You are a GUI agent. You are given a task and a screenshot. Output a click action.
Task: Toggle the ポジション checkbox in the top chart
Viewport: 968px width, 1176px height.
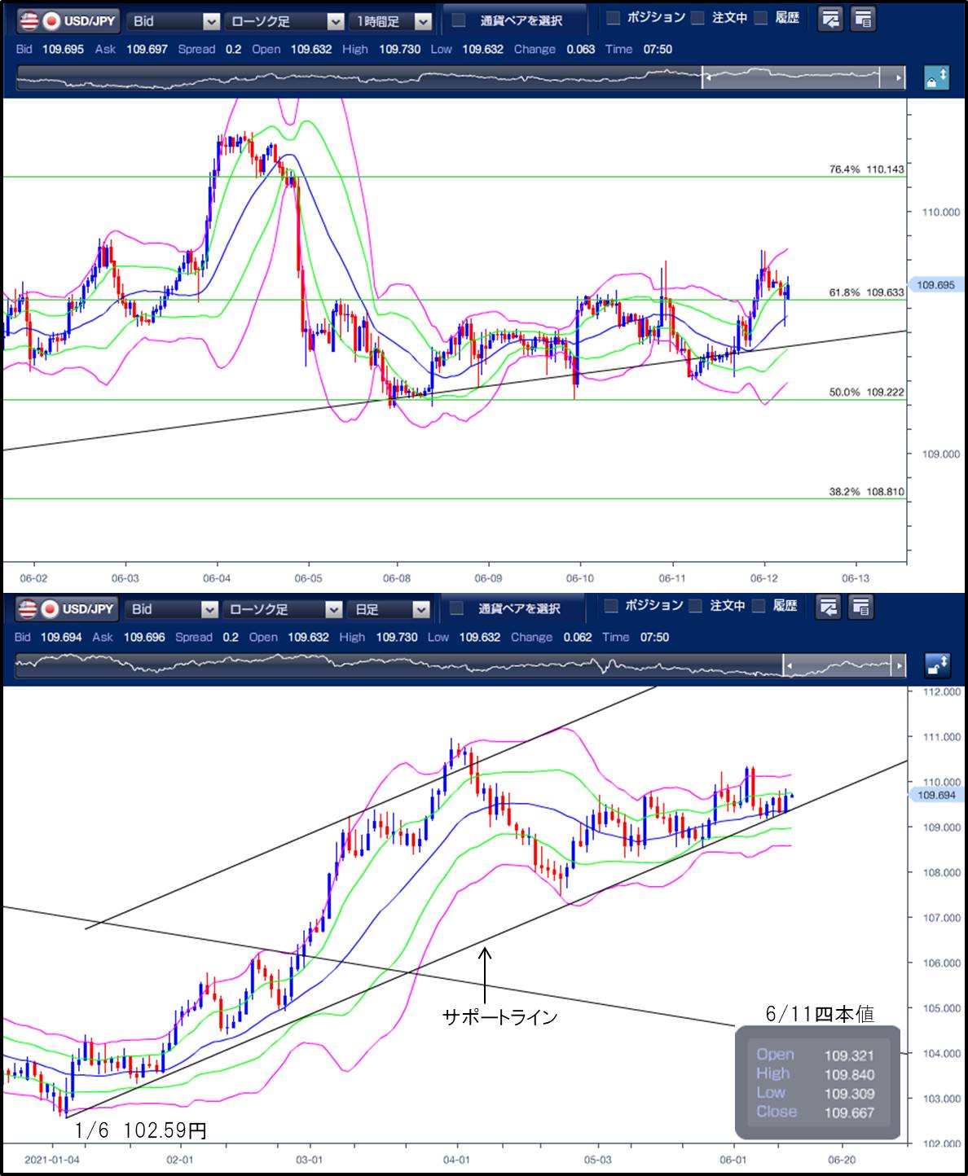click(614, 18)
